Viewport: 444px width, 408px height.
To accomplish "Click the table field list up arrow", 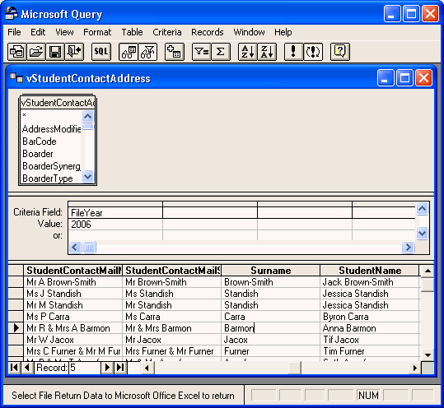I will click(x=88, y=116).
